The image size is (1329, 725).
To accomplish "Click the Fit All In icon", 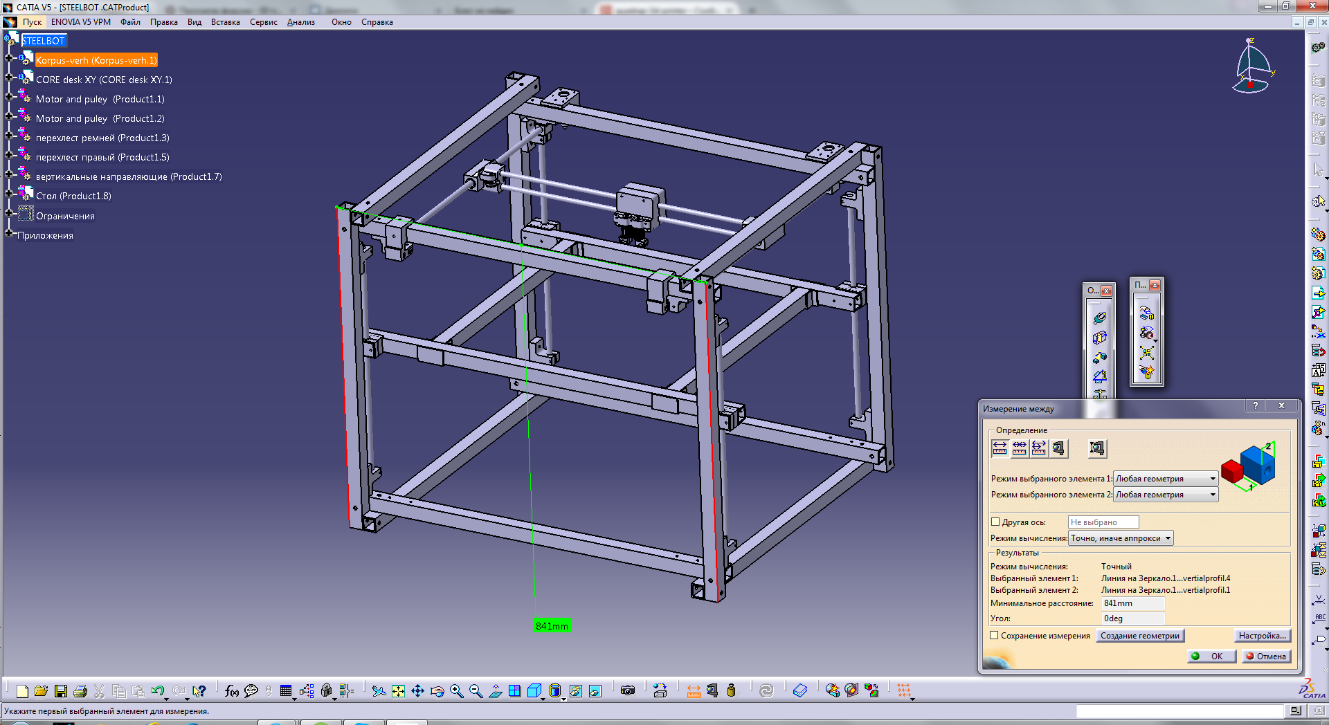I will [x=398, y=691].
